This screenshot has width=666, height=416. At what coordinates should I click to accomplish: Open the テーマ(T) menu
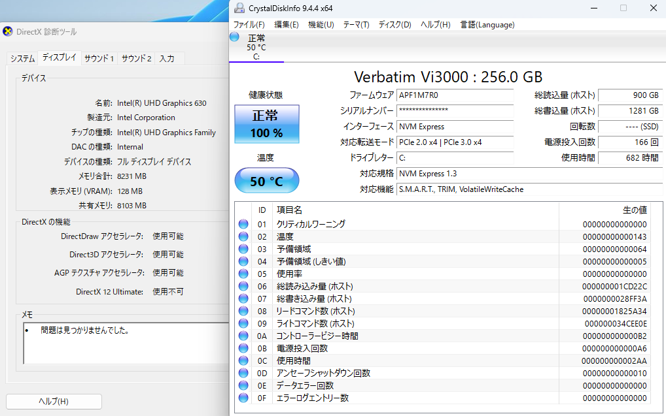[356, 25]
